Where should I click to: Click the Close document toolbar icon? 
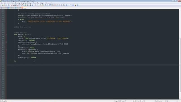click(x=11, y=5)
